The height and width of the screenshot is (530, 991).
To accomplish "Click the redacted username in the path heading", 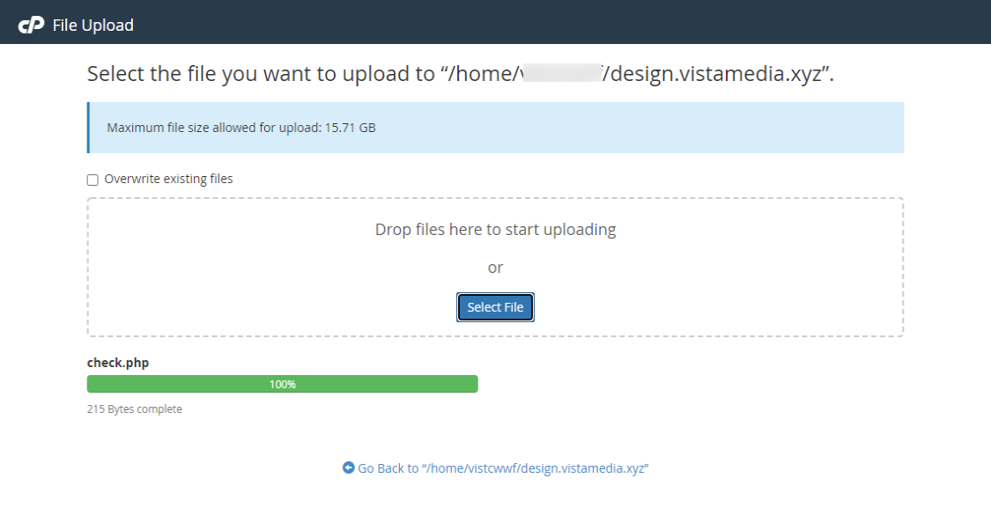I will (562, 73).
